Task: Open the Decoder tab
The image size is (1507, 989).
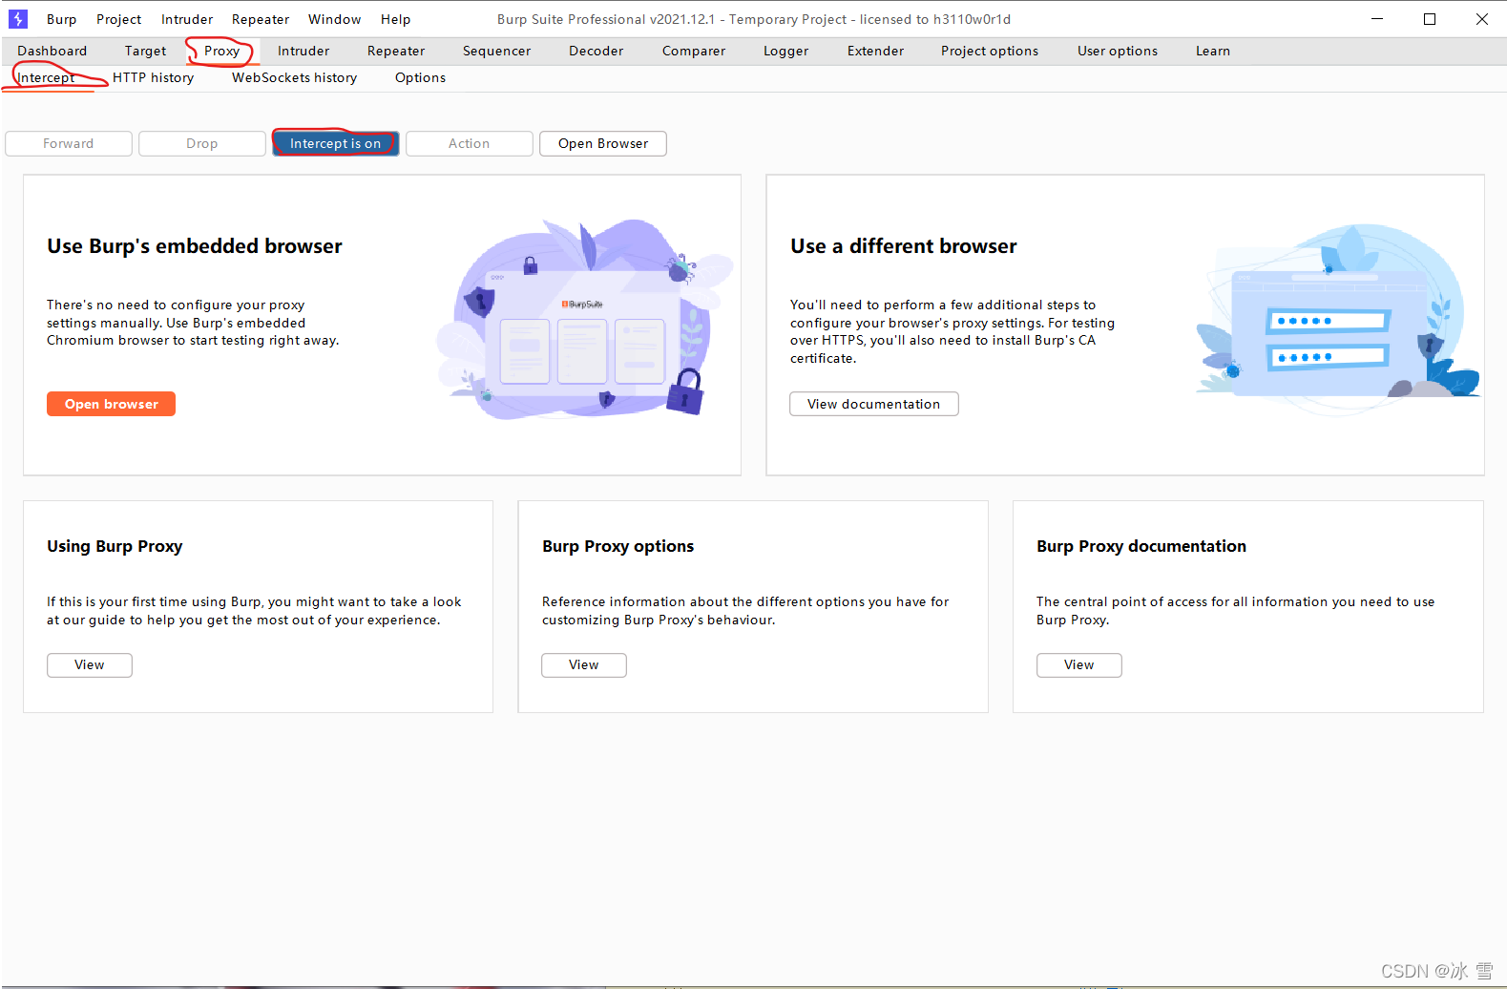Action: [x=596, y=51]
